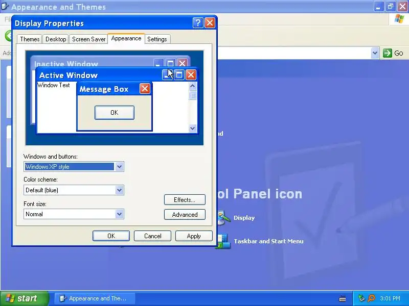Click the preview Message Box OK button
The width and height of the screenshot is (409, 306).
[114, 113]
